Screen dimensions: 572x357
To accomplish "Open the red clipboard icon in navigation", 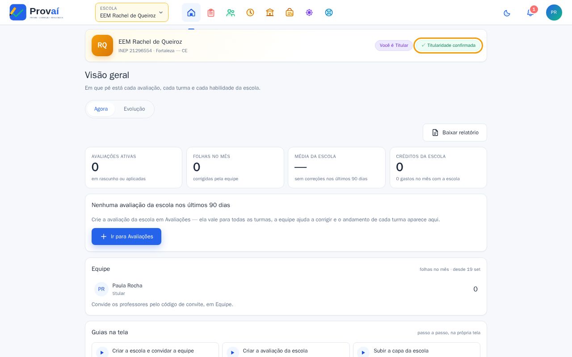I will [x=211, y=12].
